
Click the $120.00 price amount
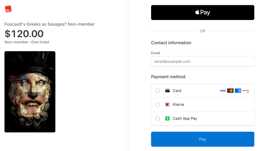click(x=24, y=34)
